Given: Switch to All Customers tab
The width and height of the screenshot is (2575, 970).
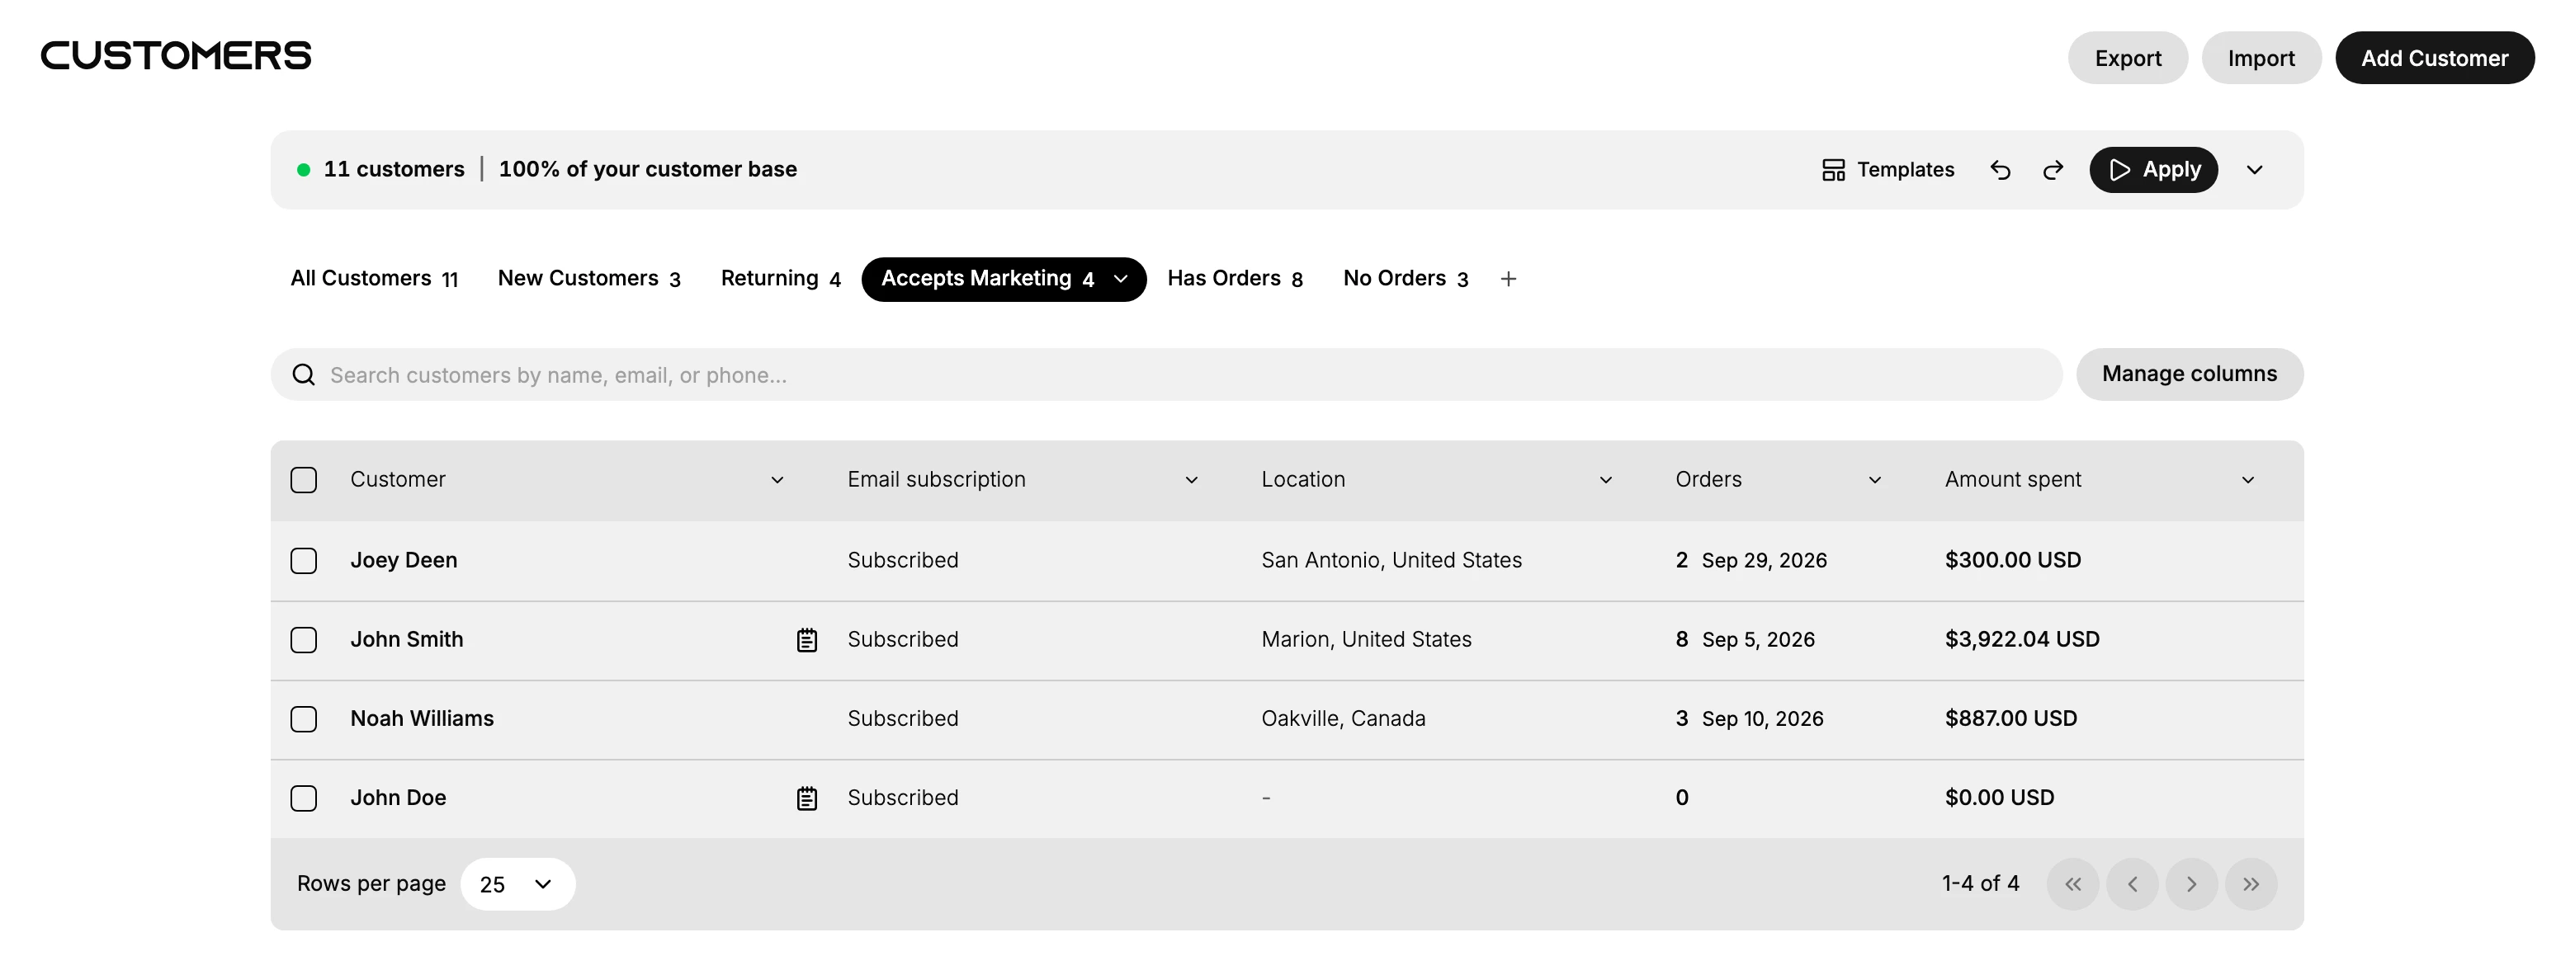Looking at the screenshot, I should click(x=374, y=279).
